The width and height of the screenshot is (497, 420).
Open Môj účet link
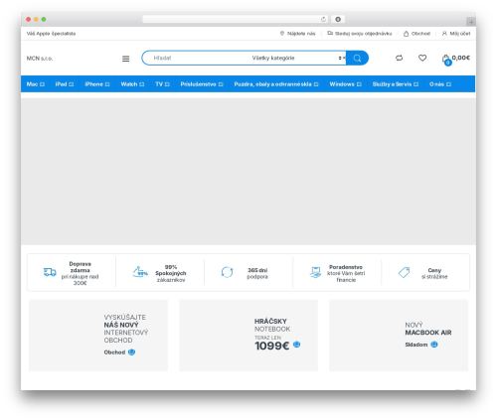pyautogui.click(x=460, y=34)
